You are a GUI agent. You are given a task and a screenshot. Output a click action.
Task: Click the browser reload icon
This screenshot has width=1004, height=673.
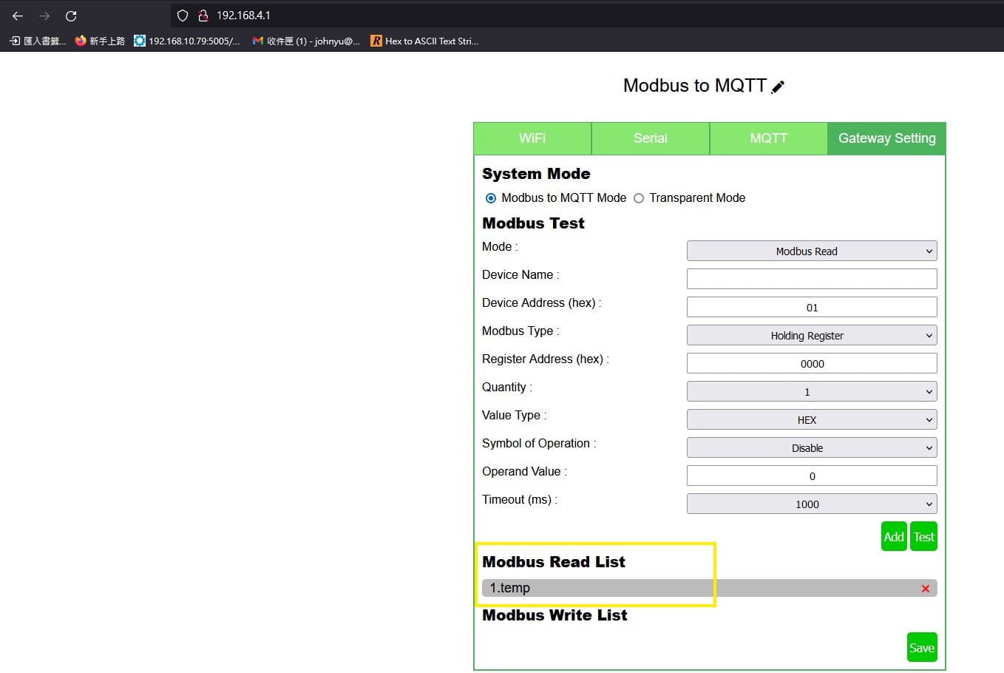pyautogui.click(x=71, y=16)
